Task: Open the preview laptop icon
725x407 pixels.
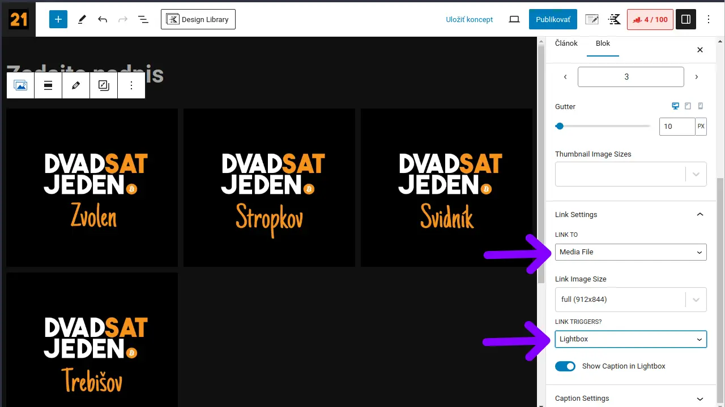Action: [x=514, y=19]
